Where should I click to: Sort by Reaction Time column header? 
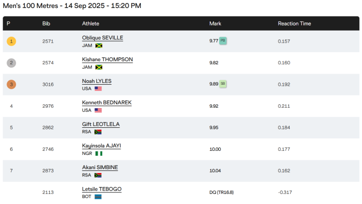[x=294, y=24]
